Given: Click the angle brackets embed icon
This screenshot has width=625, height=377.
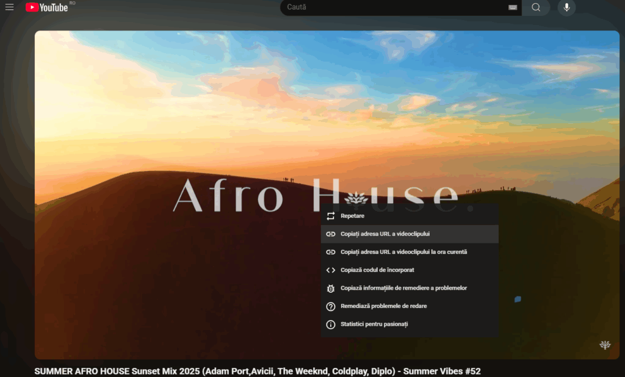Looking at the screenshot, I should tap(331, 270).
